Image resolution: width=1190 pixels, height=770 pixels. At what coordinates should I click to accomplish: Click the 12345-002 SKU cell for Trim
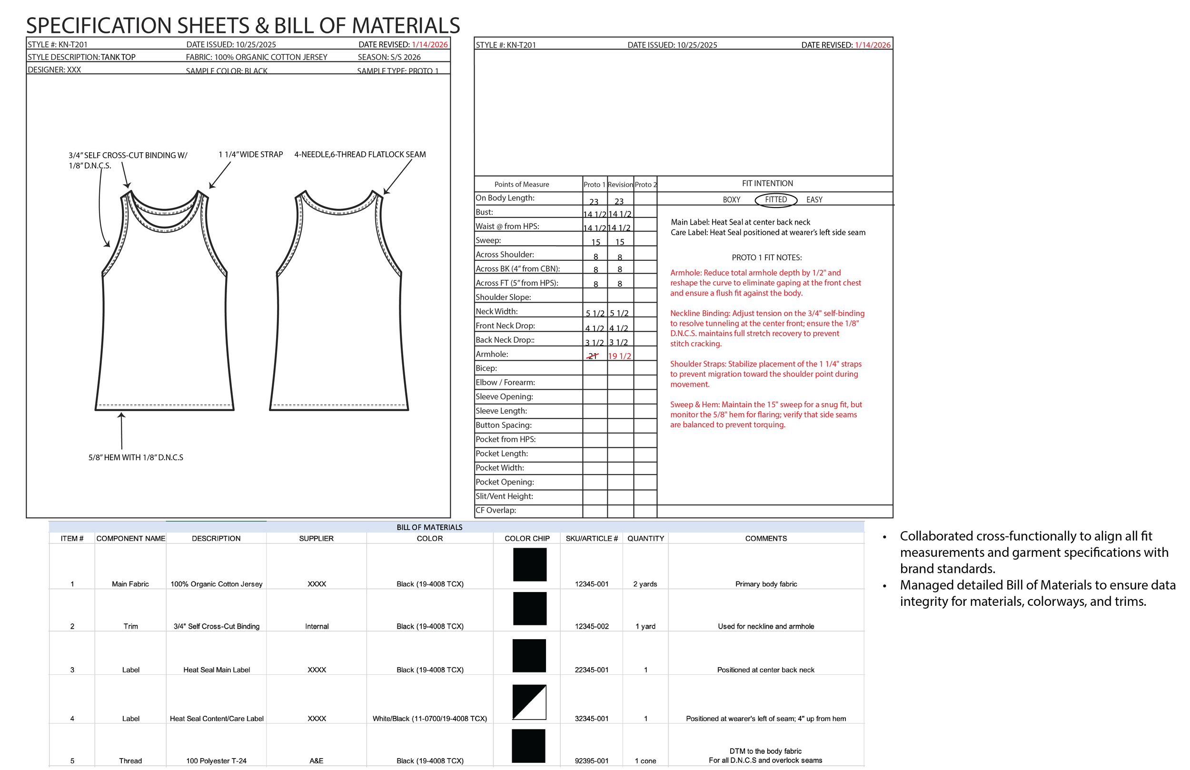pos(592,626)
